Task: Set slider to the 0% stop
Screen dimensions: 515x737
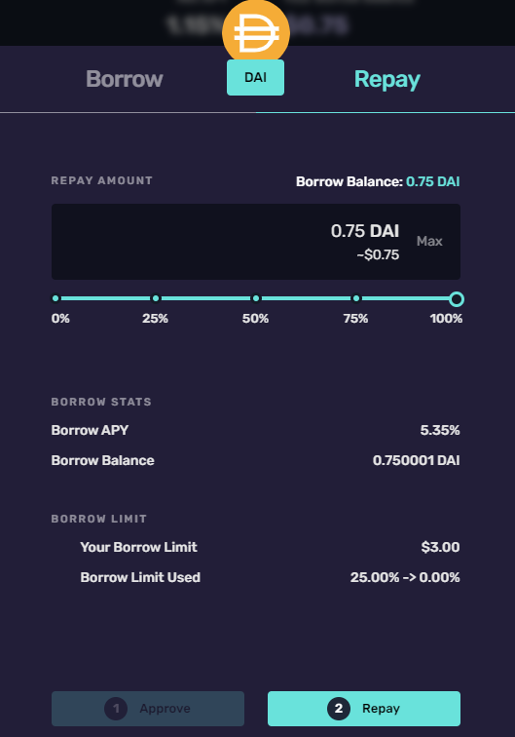Action: click(x=55, y=298)
